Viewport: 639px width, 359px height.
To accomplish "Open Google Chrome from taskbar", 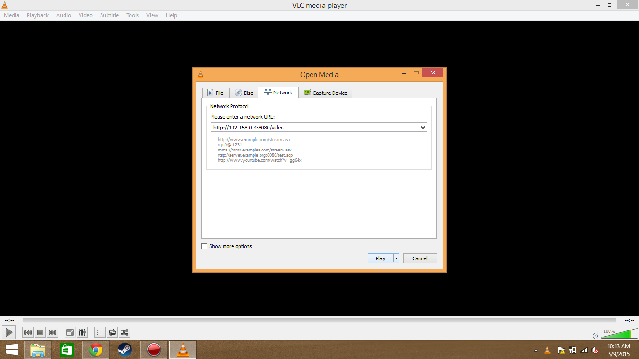I will [96, 350].
